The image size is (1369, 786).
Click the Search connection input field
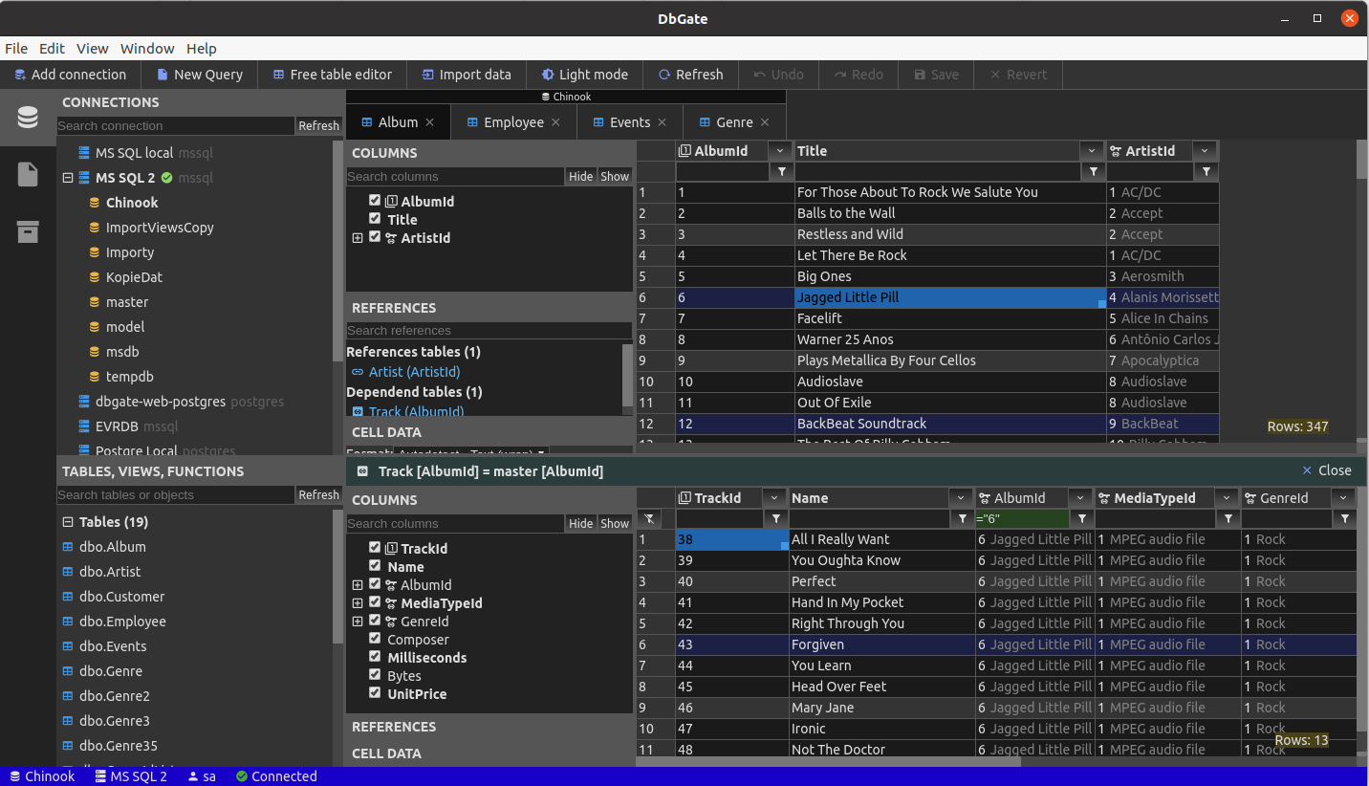(x=175, y=126)
